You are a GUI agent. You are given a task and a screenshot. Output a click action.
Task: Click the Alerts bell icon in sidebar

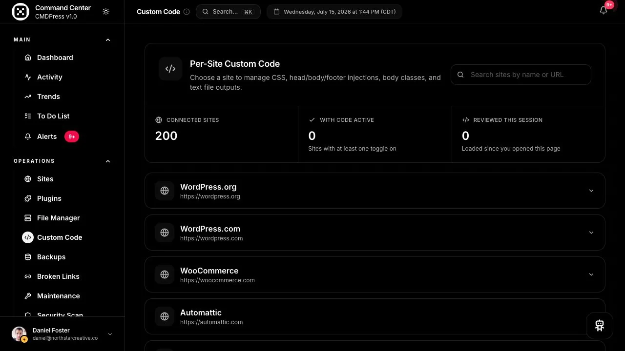click(28, 136)
